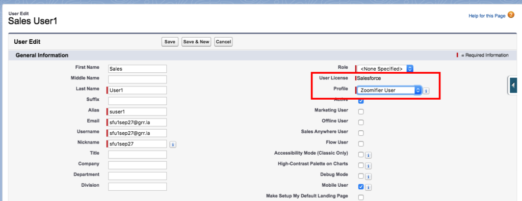Click info icon beside Mobile User checkbox
Image resolution: width=522 pixels, height=201 pixels.
coord(368,187)
